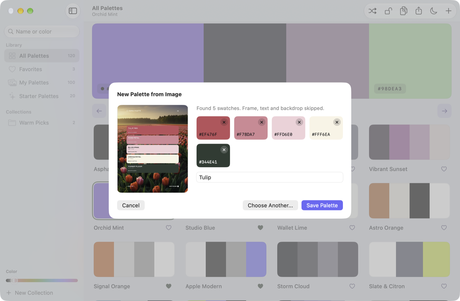Select the #FFF6EA cream swatch
The height and width of the screenshot is (301, 460).
[326, 128]
